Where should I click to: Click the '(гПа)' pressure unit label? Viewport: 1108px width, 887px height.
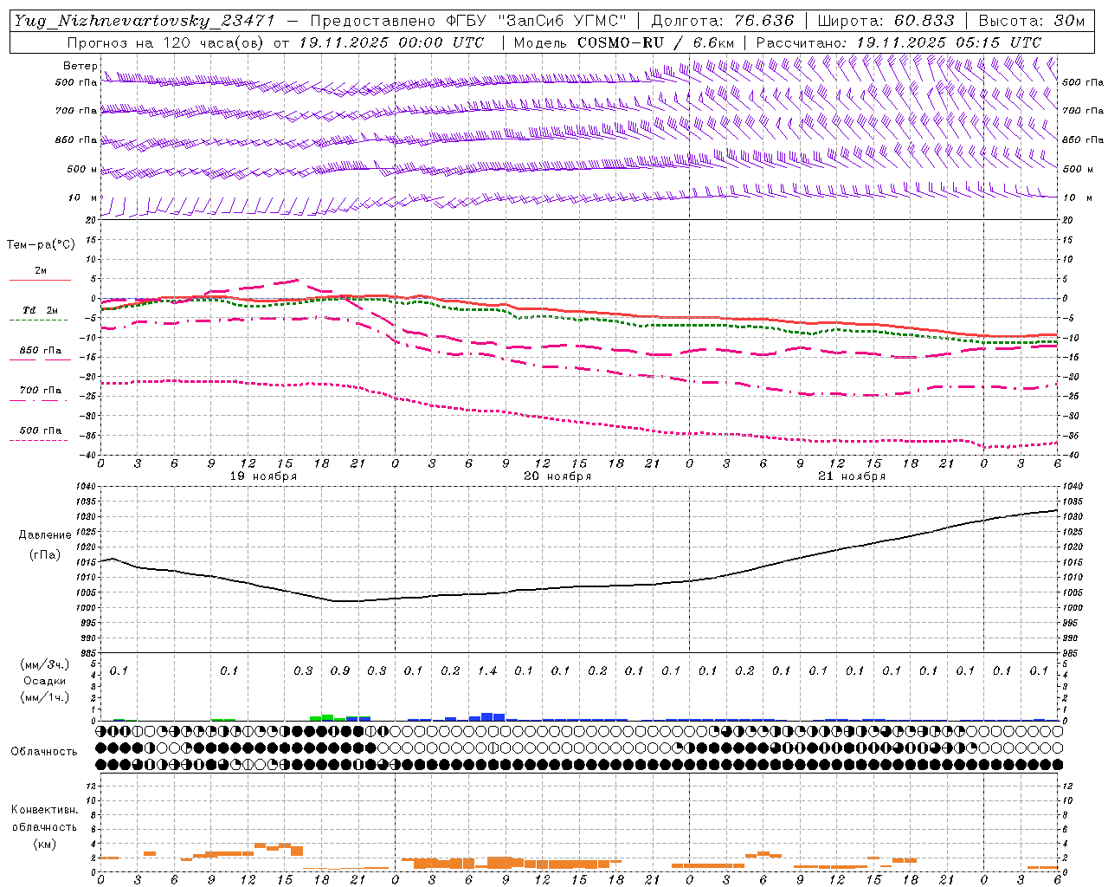(45, 554)
